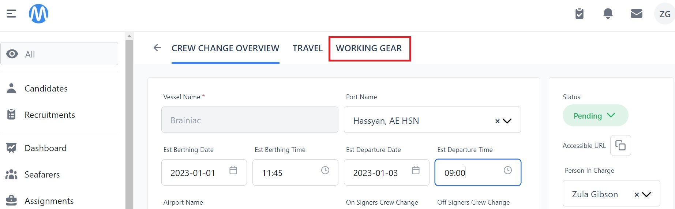Switch to the Travel tab
The width and height of the screenshot is (675, 209).
(308, 48)
